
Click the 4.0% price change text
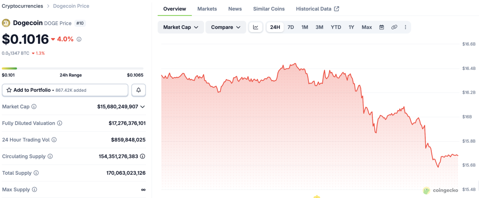(65, 39)
